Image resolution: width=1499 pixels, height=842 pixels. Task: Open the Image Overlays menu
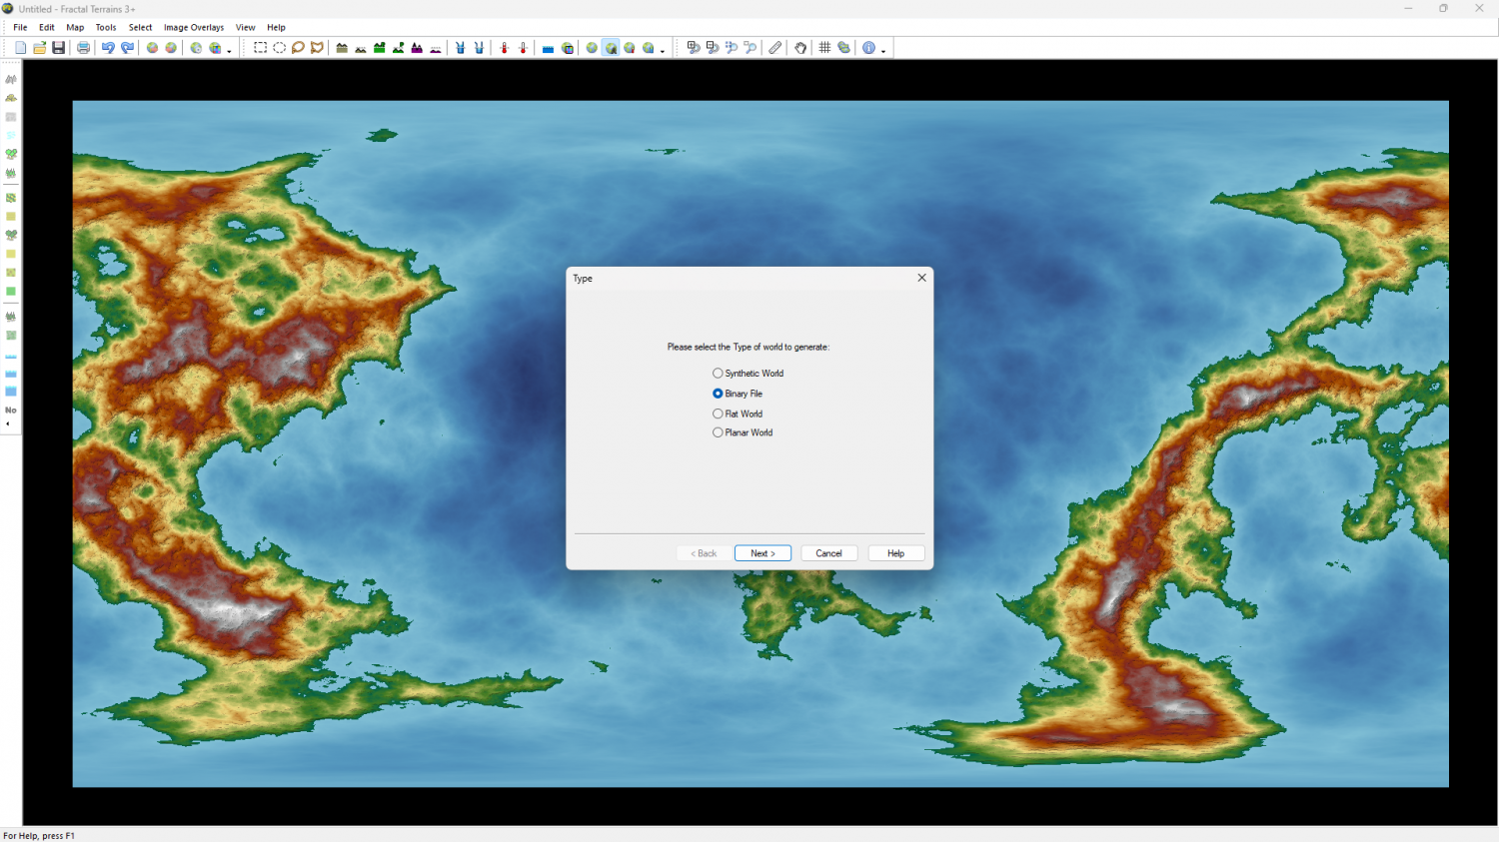click(x=194, y=28)
